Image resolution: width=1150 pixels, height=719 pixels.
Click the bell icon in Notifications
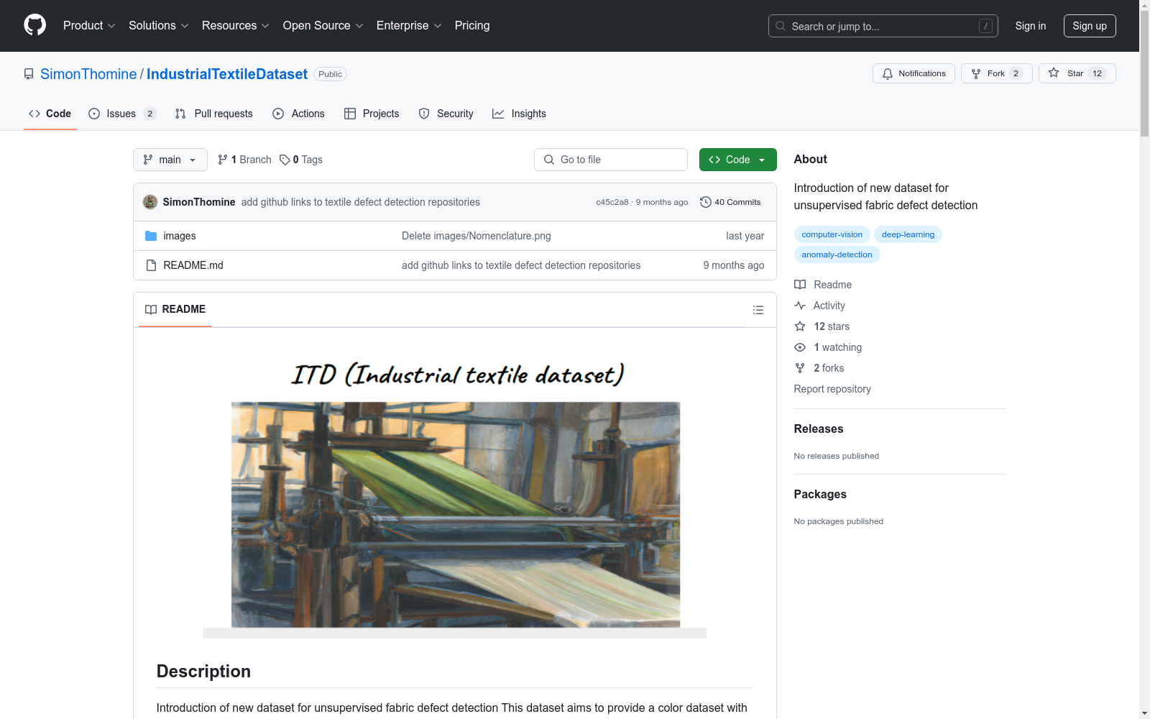(x=888, y=73)
